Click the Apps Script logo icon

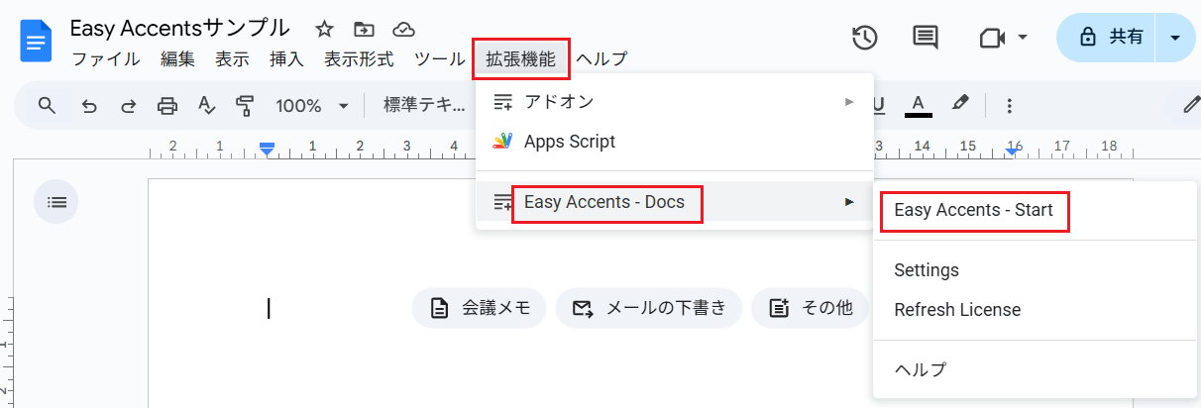click(502, 142)
